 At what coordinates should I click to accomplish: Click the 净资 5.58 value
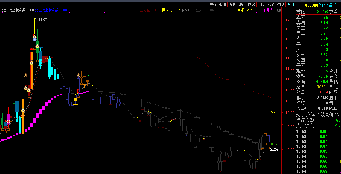(324, 103)
